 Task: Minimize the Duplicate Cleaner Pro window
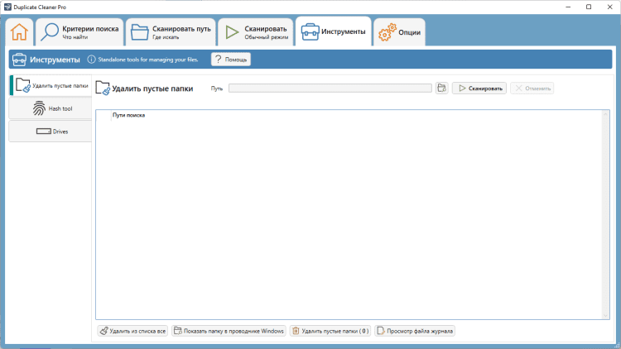pos(568,7)
